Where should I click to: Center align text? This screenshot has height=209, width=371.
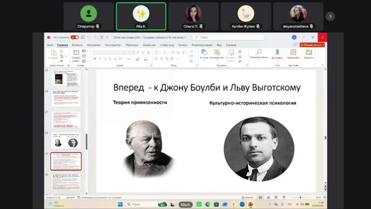click(x=161, y=59)
